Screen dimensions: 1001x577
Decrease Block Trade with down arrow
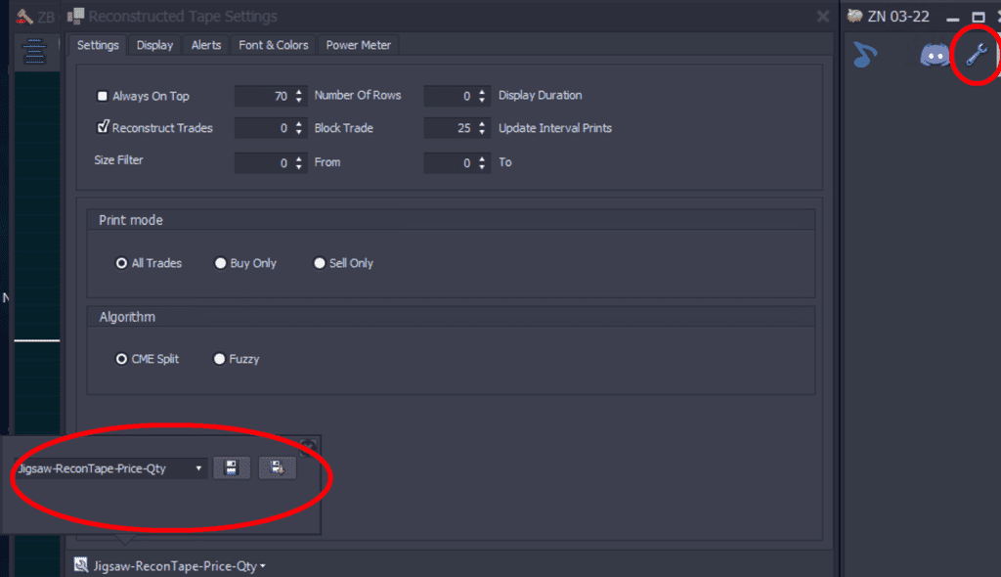pyautogui.click(x=299, y=132)
